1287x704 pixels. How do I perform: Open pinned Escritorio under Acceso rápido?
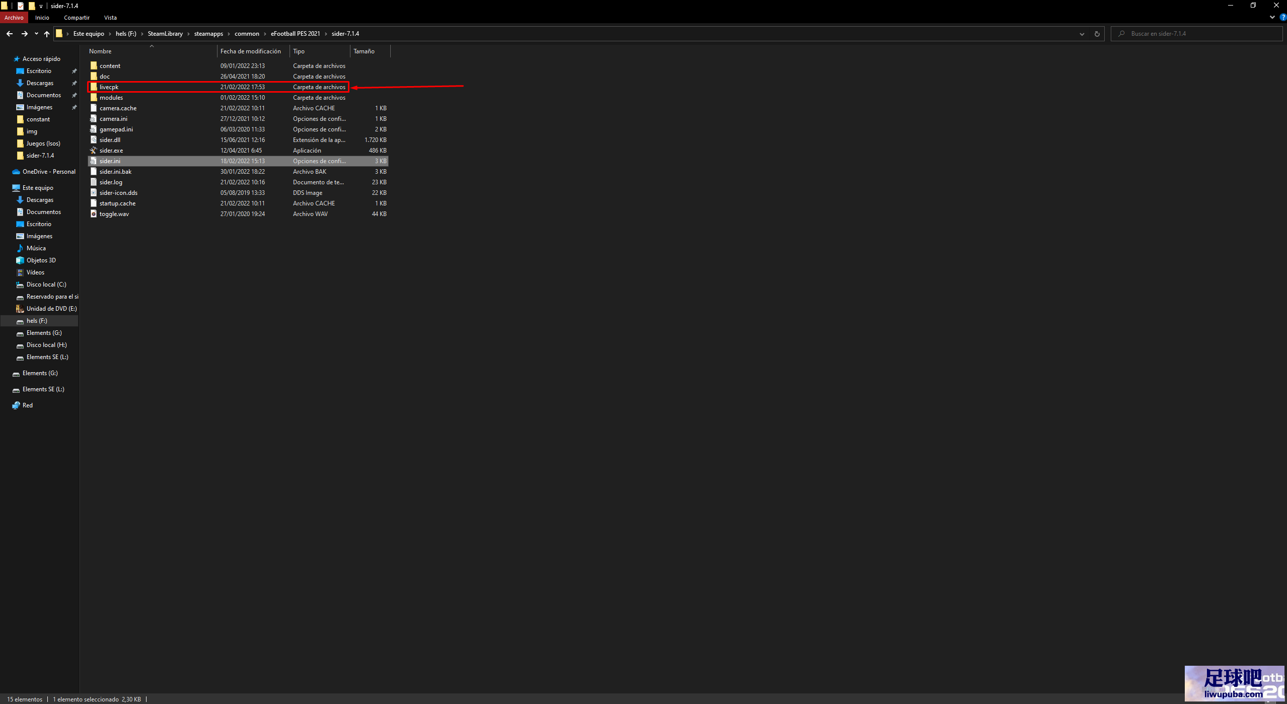[39, 71]
